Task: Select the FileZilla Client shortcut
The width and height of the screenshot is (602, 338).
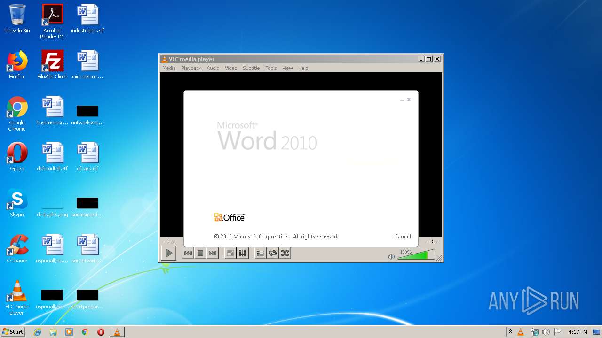Action: (x=52, y=65)
